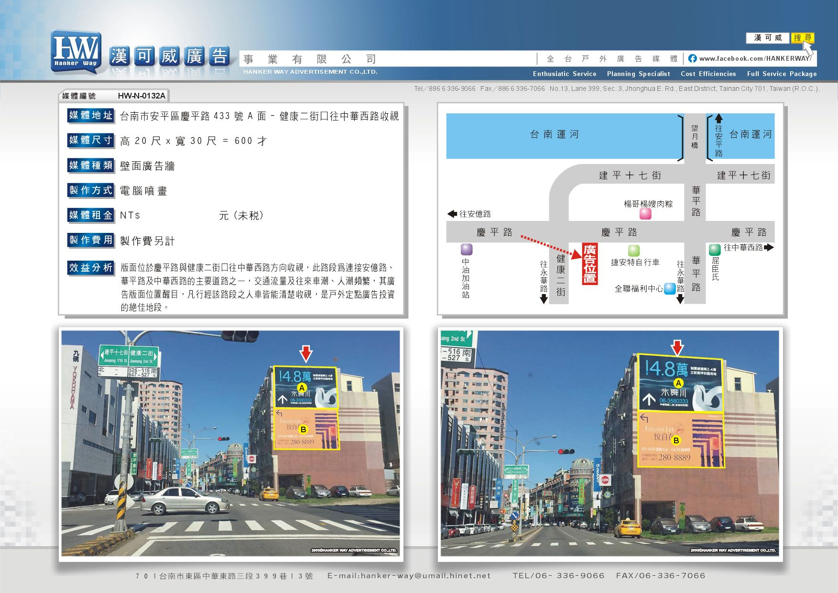Image resolution: width=838 pixels, height=593 pixels.
Task: Click the 媒體種類 label
Action: point(91,165)
